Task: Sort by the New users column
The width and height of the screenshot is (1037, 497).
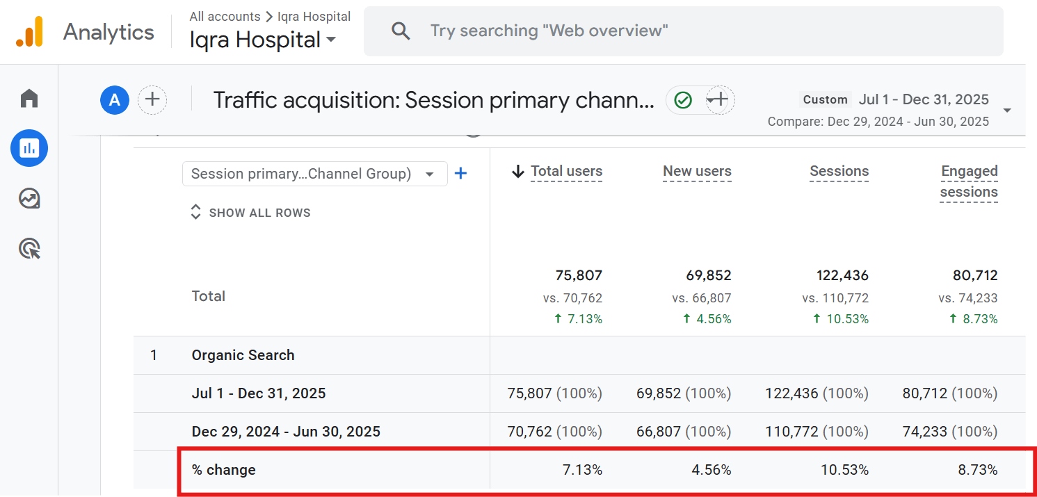Action: click(x=697, y=172)
